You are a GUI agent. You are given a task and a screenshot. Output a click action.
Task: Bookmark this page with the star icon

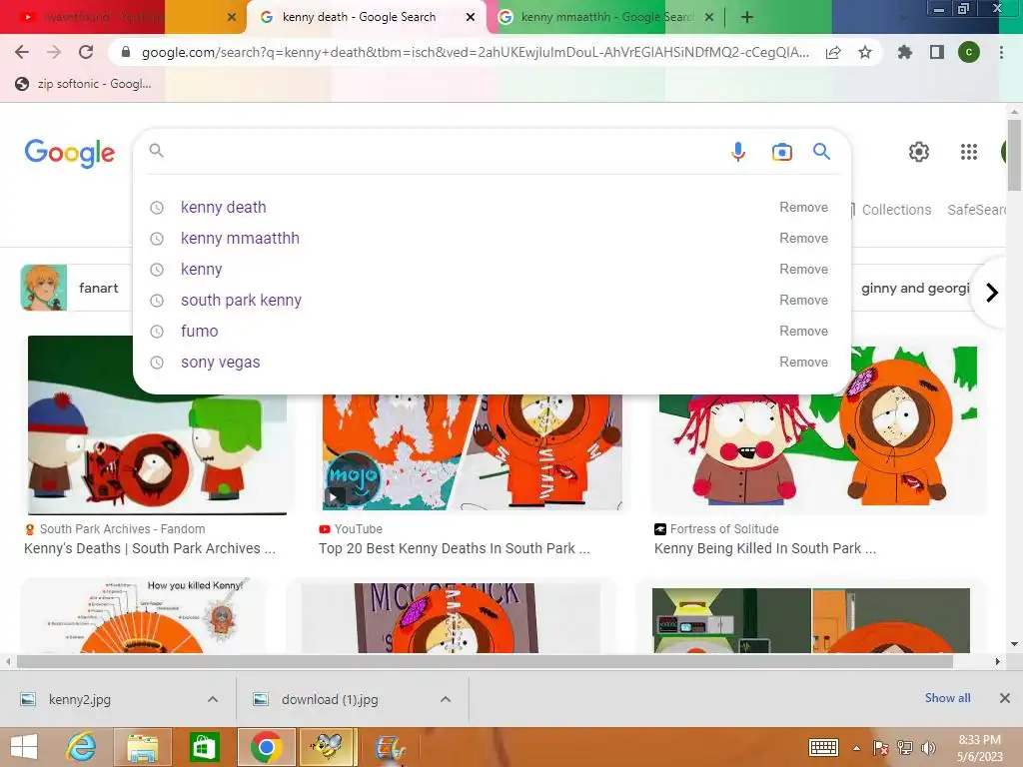pyautogui.click(x=865, y=52)
